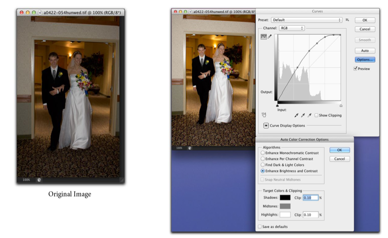Expand Curve Display Options
The image size is (388, 238).
(x=266, y=126)
